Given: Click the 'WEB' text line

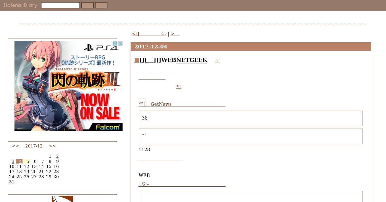Looking at the screenshot, I should 144,175.
